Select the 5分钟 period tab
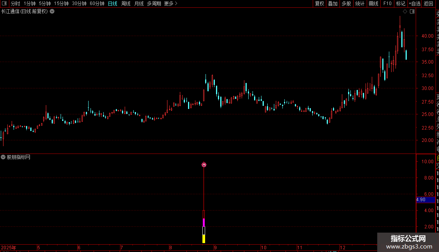The width and height of the screenshot is (439, 252). coord(45,3)
